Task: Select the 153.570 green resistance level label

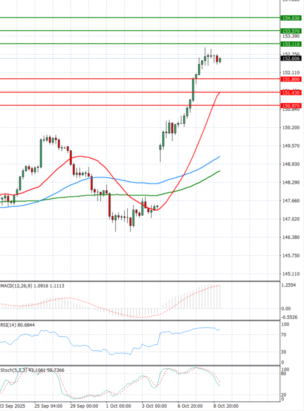Action: [291, 31]
